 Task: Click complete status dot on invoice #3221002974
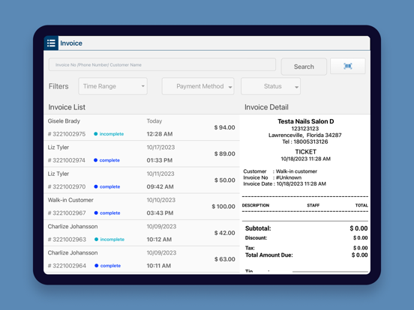click(95, 160)
